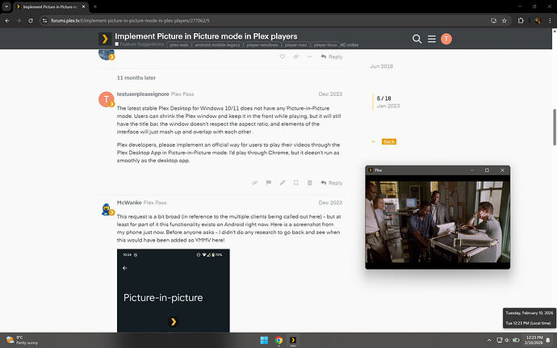
Task: Open McWanke username link
Action: [x=129, y=202]
